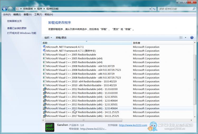The image size is (198, 134).
Task: Click icon of Visual C++ 2013 (x86) 12.0.30501
Action: [44, 105]
